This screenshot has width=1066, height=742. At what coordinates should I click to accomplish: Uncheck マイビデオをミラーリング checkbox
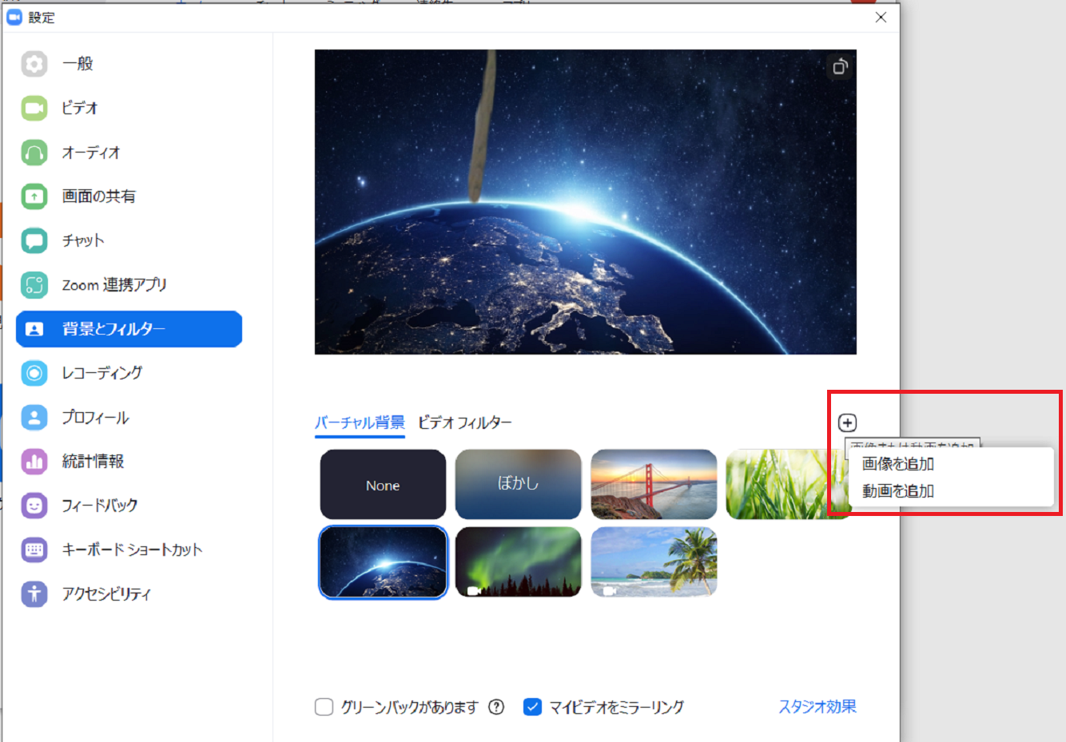point(532,707)
